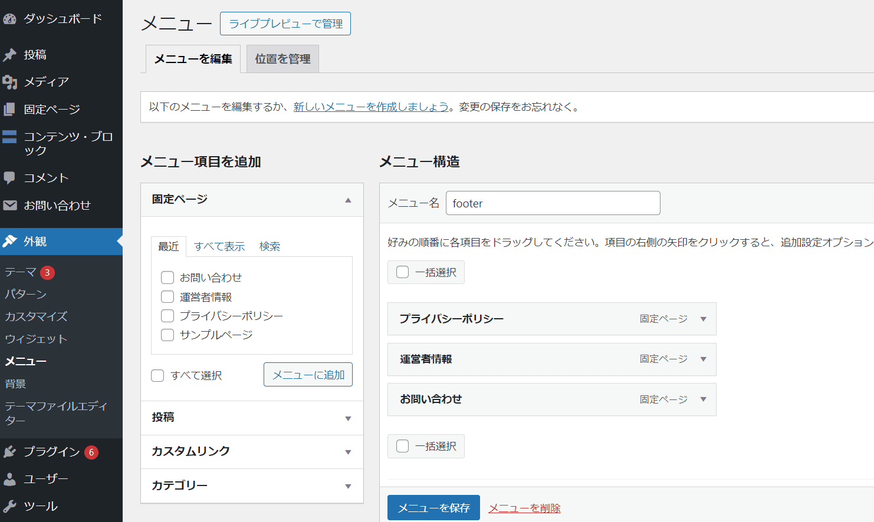Viewport: 874px width, 522px height.
Task: Click the ユーザー person icon
Action: click(9, 479)
